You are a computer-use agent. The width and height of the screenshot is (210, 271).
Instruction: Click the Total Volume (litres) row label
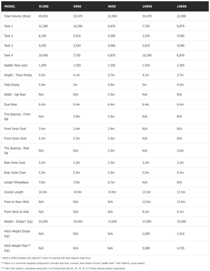click(x=17, y=16)
